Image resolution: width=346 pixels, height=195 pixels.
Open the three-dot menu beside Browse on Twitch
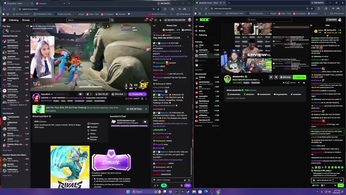coord(34,20)
